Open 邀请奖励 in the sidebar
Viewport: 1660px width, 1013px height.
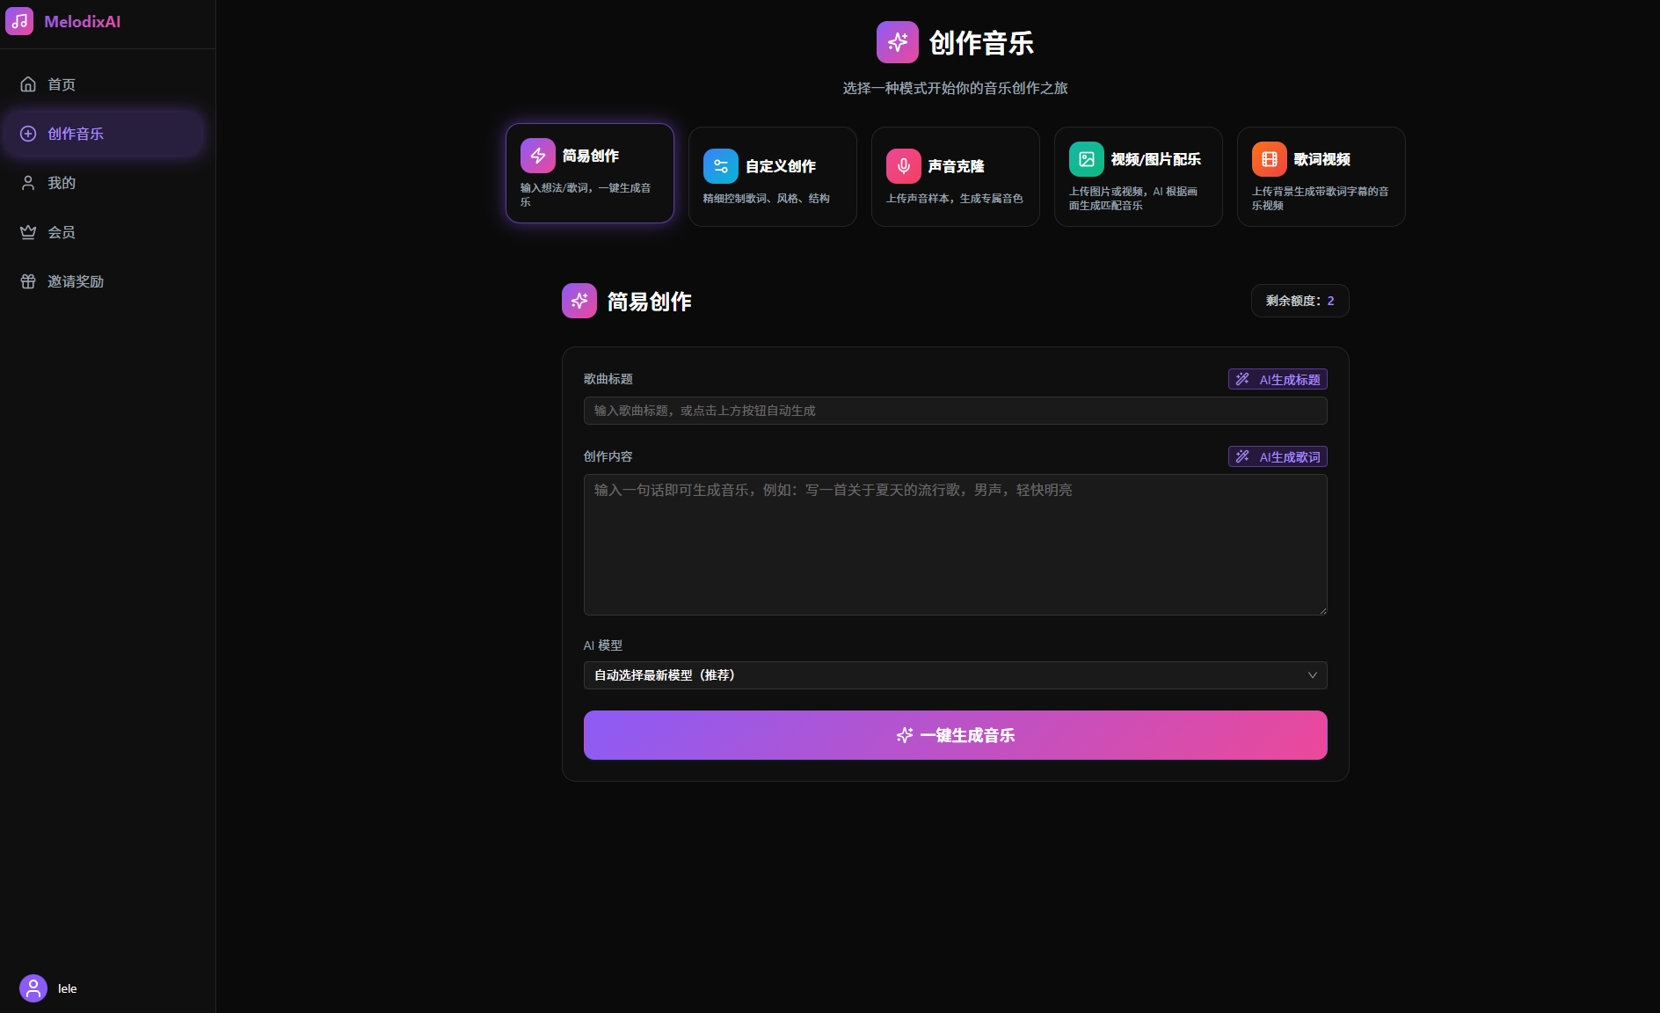click(x=104, y=281)
